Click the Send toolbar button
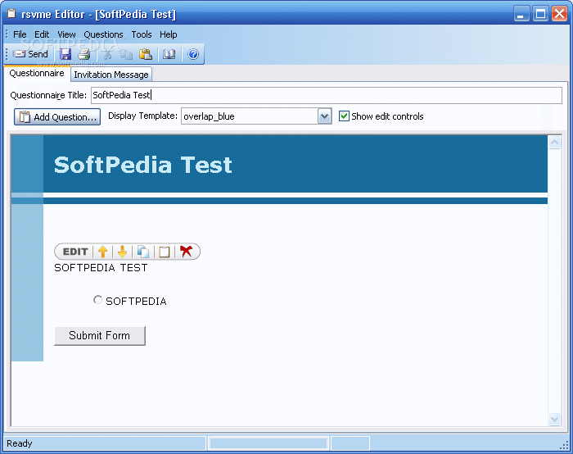This screenshot has height=454, width=573. [x=31, y=54]
